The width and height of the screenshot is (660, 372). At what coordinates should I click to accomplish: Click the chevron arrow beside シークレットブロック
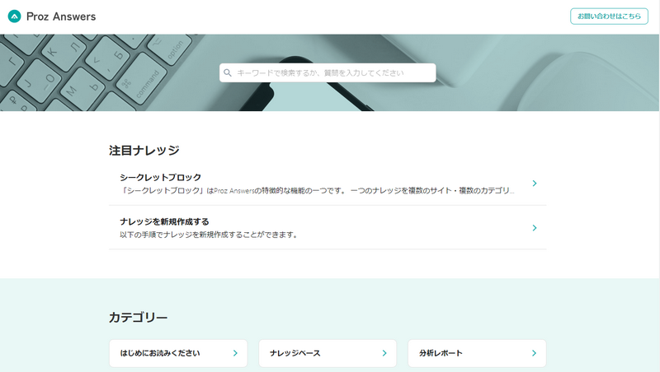[535, 184]
